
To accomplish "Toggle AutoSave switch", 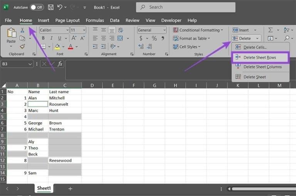I will (x=37, y=7).
